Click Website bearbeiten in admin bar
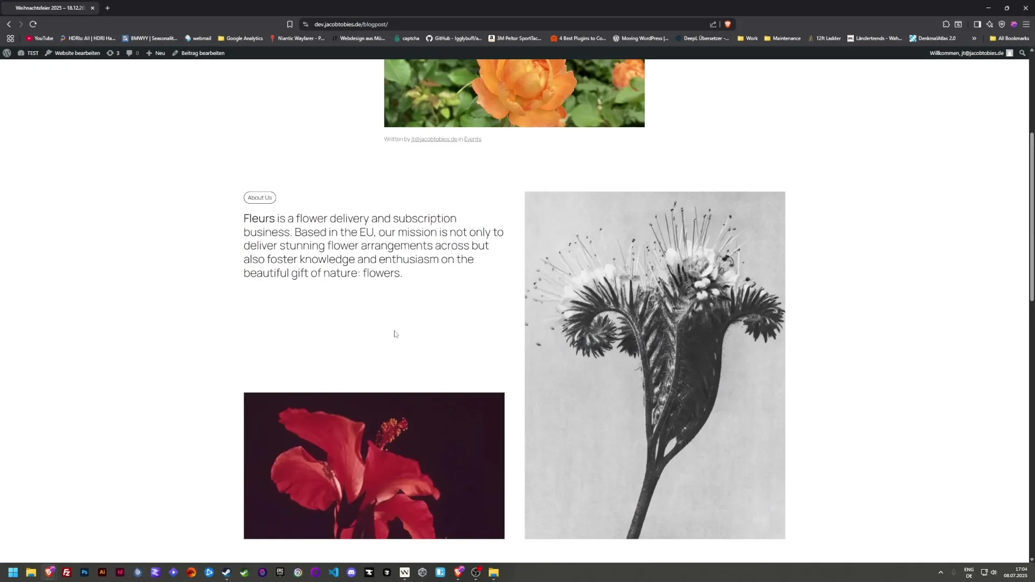 pos(72,53)
